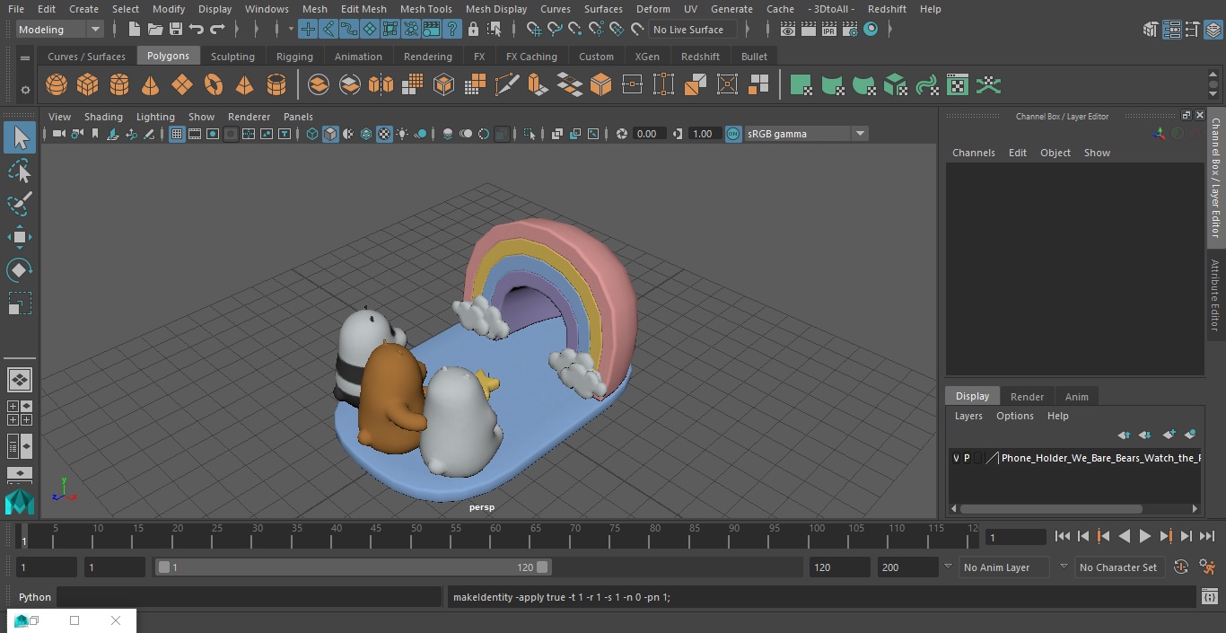The width and height of the screenshot is (1226, 633).
Task: Create a polygon cube from the shelf
Action: coord(88,85)
